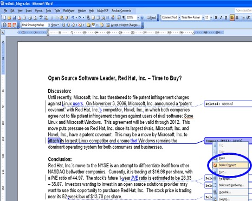The height and width of the screenshot is (201, 252).
Task: Choose Bullets and Numbering... in context menu
Action: click(231, 185)
